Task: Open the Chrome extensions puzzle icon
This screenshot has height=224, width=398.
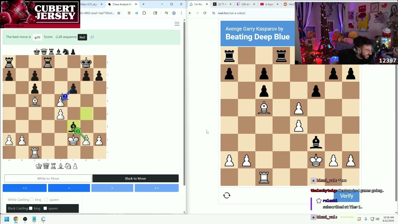Action: pyautogui.click(x=144, y=13)
